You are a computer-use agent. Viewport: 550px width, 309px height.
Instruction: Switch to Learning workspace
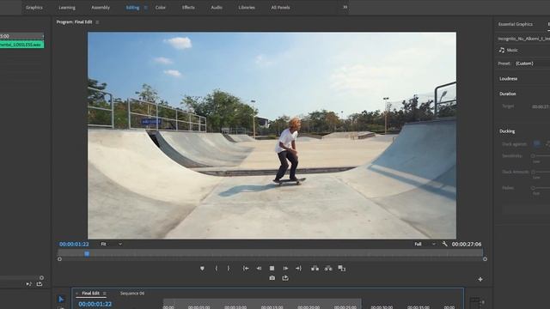point(67,8)
